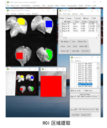This screenshot has height=128, width=107.
Task: Click the Available Bands window title icon
Action: (x=72, y=57)
